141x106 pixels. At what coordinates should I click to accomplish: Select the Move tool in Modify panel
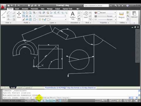tap(19, 15)
